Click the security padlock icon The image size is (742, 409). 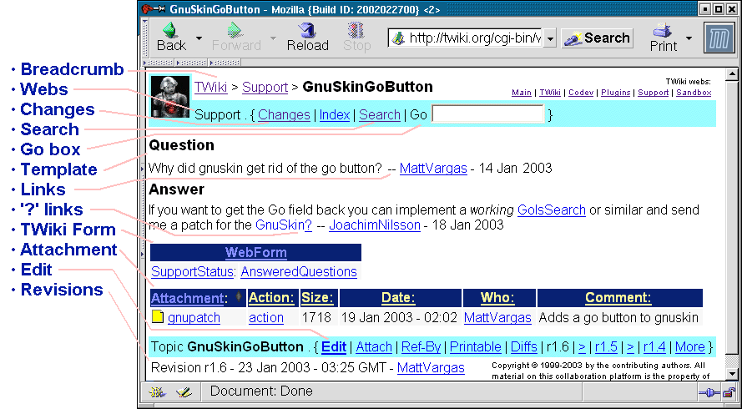pos(729,391)
